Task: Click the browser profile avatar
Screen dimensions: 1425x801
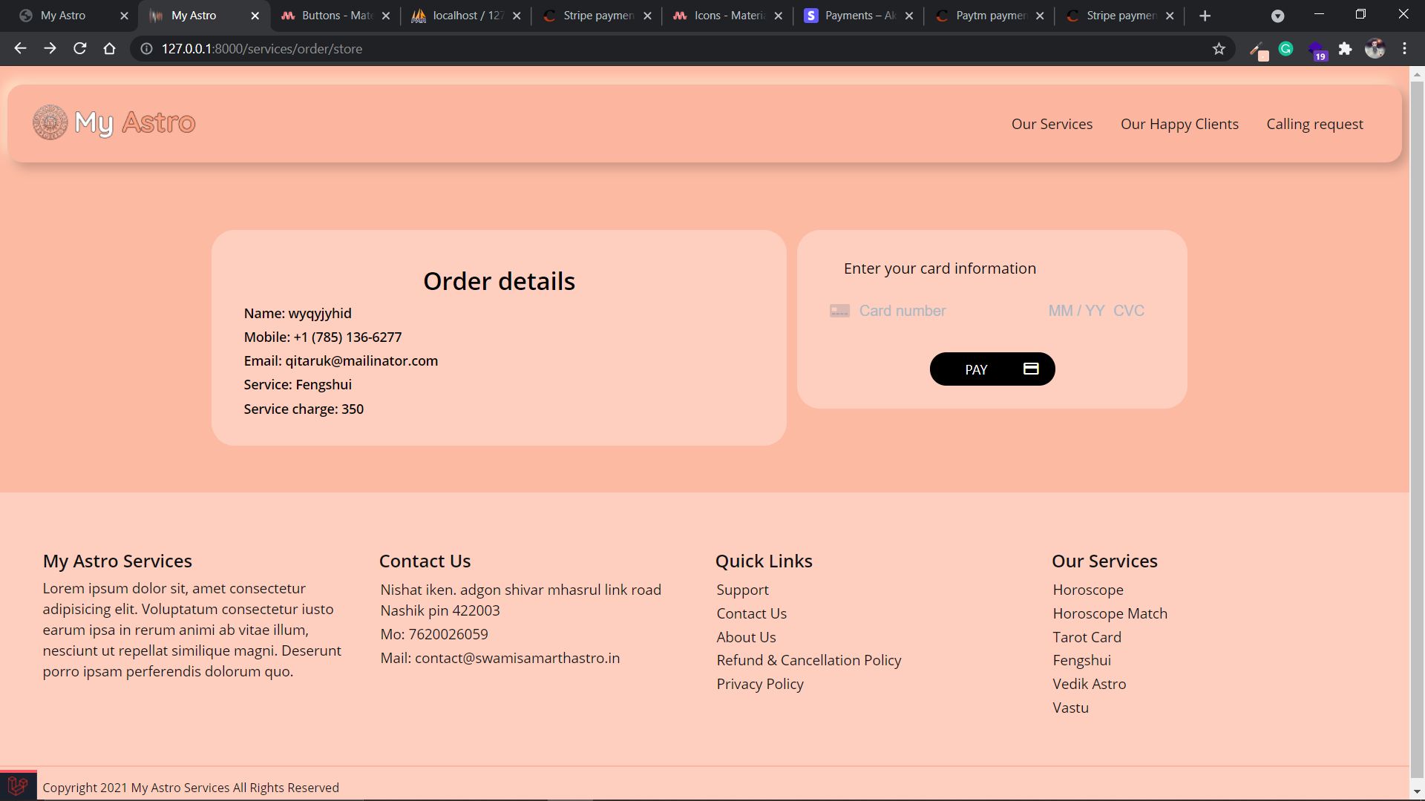Action: pyautogui.click(x=1375, y=49)
